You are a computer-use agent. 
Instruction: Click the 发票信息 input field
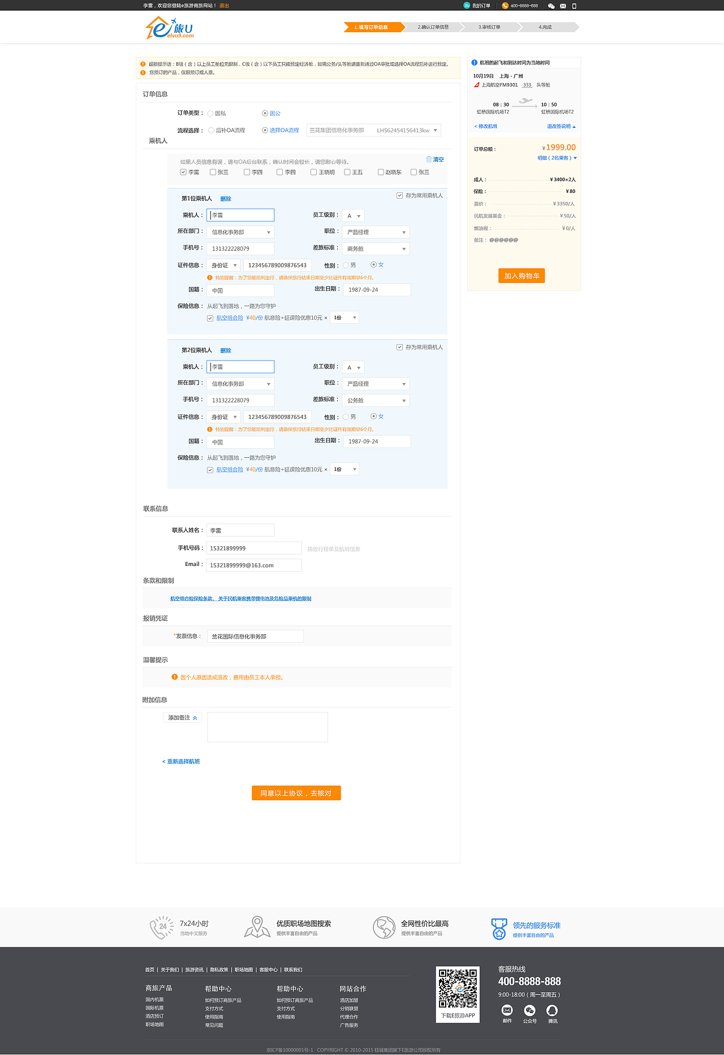(256, 636)
